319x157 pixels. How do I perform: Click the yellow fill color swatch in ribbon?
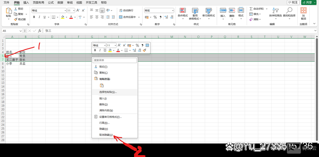pos(62,17)
